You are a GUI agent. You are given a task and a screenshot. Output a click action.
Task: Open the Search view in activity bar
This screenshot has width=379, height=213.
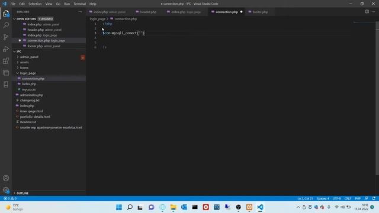(6, 25)
